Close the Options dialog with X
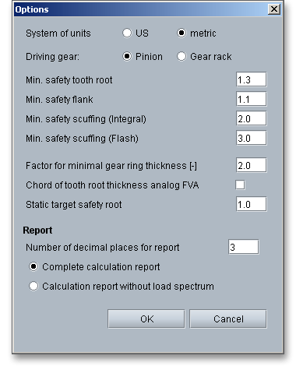296x366 pixels. click(x=274, y=9)
